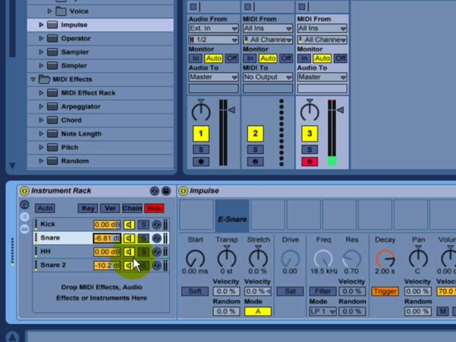This screenshot has width=456, height=342.
Task: Click the Impulse Decay knob
Action: point(386,258)
